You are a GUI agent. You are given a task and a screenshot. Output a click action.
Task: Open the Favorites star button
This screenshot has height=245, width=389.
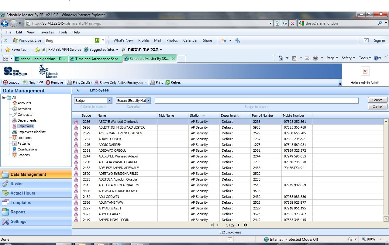16,50
